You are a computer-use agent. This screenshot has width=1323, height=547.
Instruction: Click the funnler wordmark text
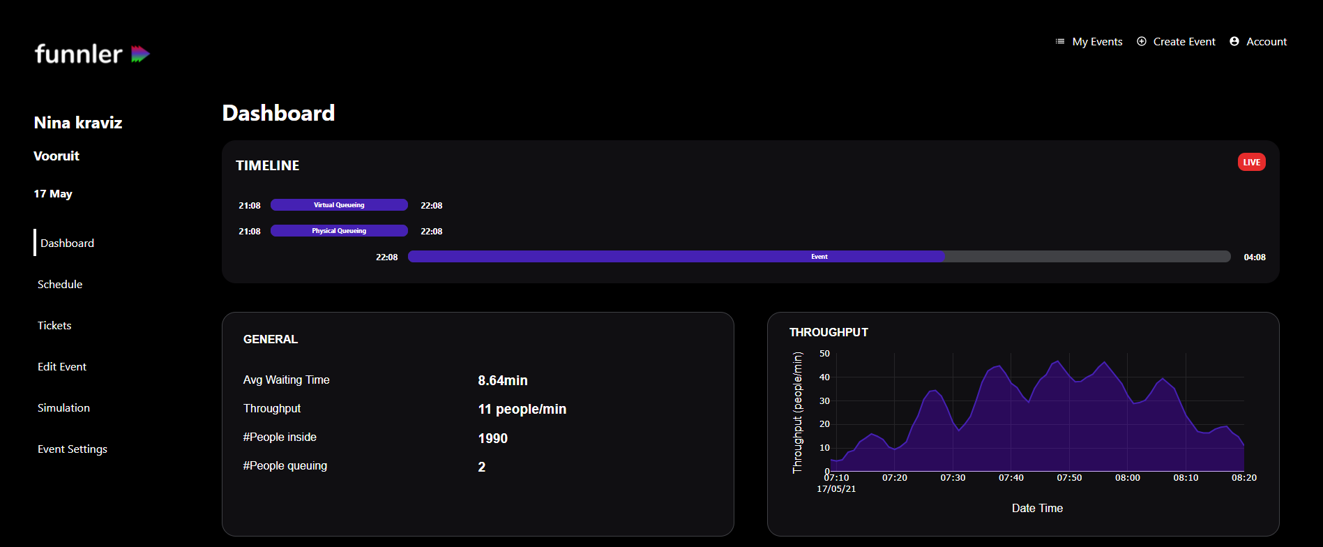pos(78,54)
